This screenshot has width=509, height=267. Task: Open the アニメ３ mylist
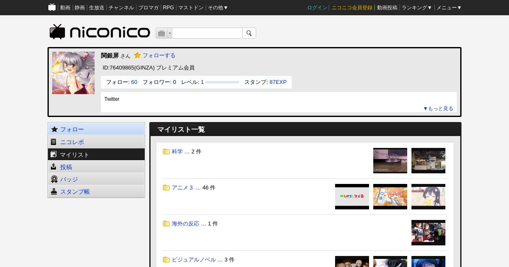tap(183, 188)
